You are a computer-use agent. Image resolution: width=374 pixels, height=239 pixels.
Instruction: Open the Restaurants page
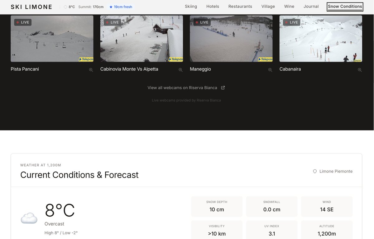click(x=240, y=7)
